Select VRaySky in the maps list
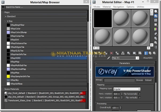 point(47,80)
